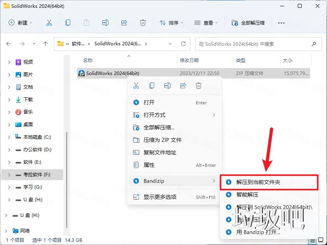Open the see-more ellipsis icon on the toolbar
This screenshot has height=245, width=327.
point(281,23)
